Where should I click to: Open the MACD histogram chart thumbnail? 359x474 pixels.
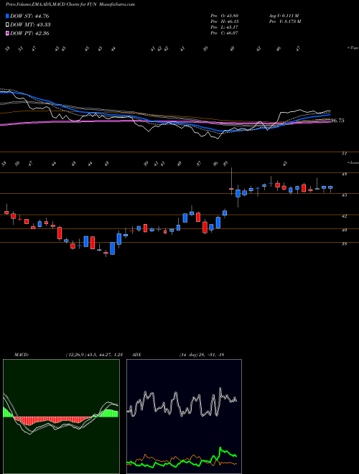tap(61, 417)
